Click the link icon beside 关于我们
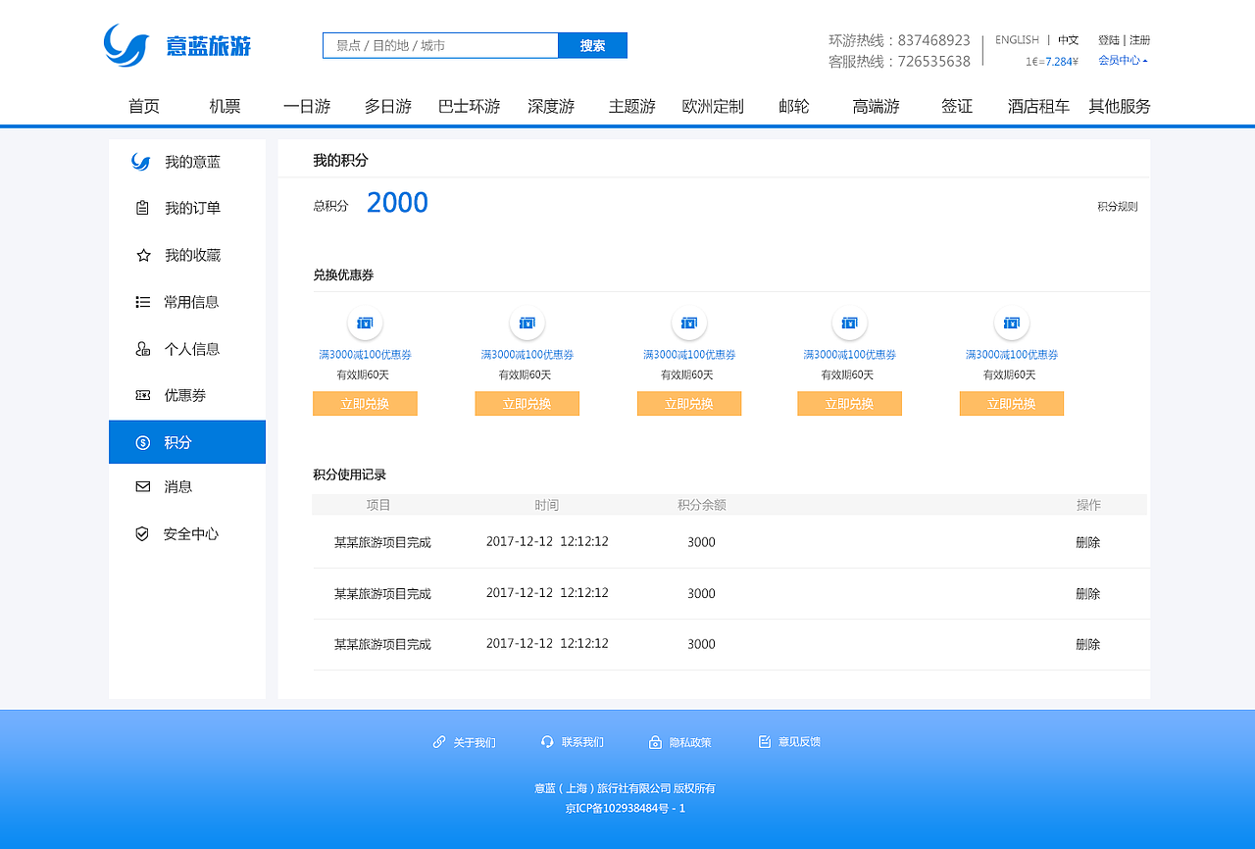This screenshot has height=849, width=1255. (439, 742)
